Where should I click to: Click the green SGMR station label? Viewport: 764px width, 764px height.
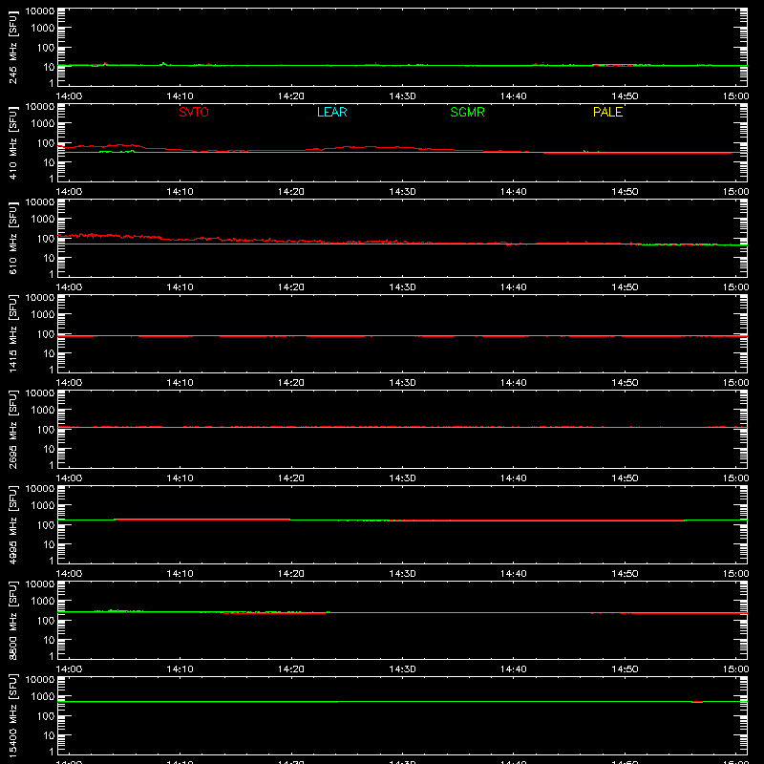467,112
